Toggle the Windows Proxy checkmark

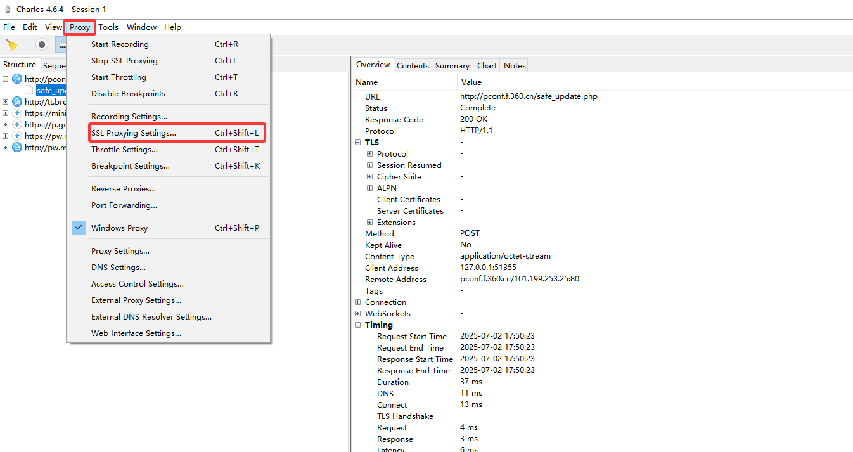pos(79,228)
